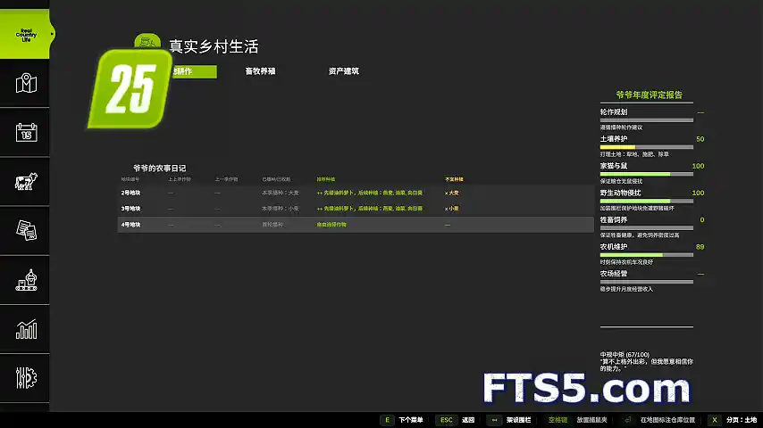The width and height of the screenshot is (763, 428).
Task: Open the production chains factory icon
Action: tap(26, 280)
